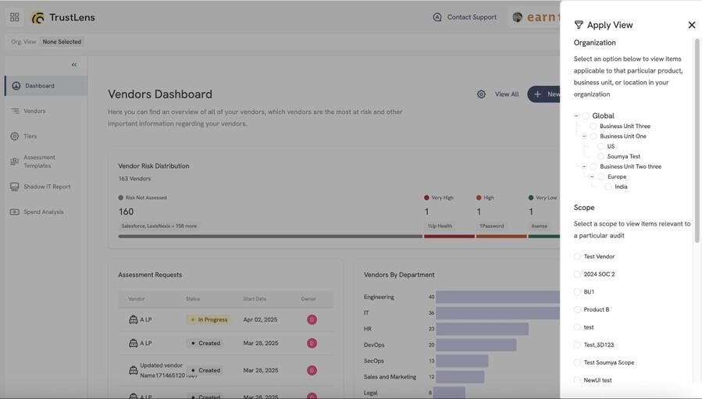Click the None Selected org view chip

[62, 41]
